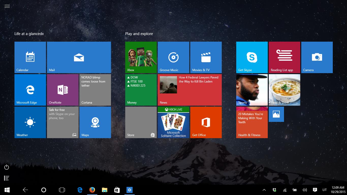Open the Maps tile
Image resolution: width=347 pixels, height=195 pixels.
(95, 122)
